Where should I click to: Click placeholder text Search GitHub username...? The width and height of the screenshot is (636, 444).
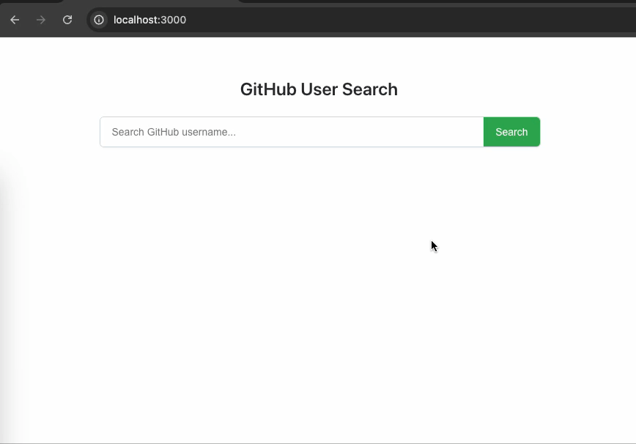tap(174, 132)
